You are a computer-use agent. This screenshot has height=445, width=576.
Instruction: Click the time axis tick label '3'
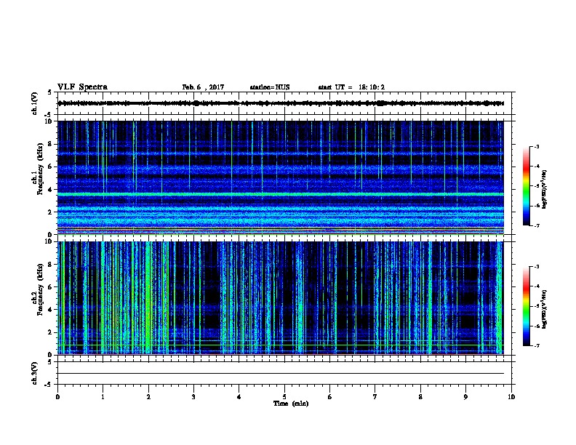[x=193, y=397]
